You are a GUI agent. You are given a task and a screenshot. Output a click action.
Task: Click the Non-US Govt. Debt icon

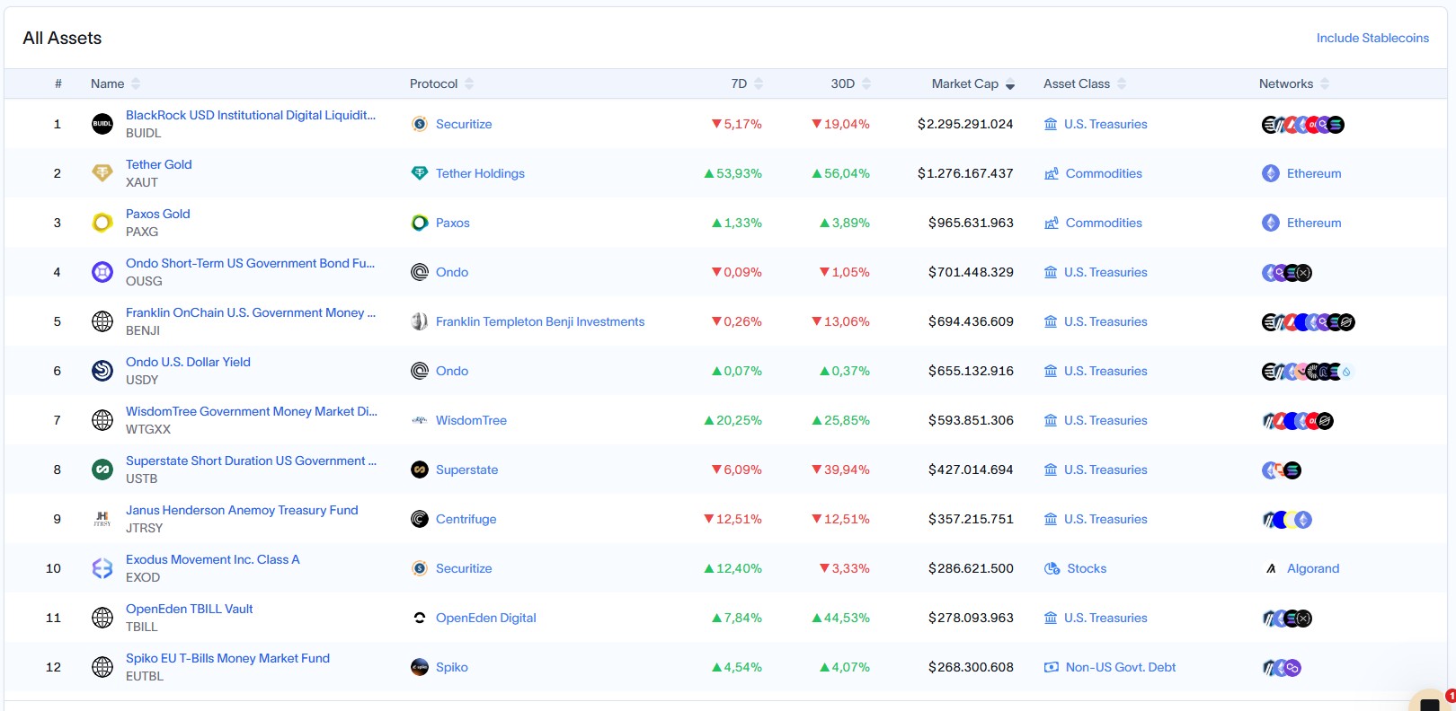click(x=1052, y=667)
